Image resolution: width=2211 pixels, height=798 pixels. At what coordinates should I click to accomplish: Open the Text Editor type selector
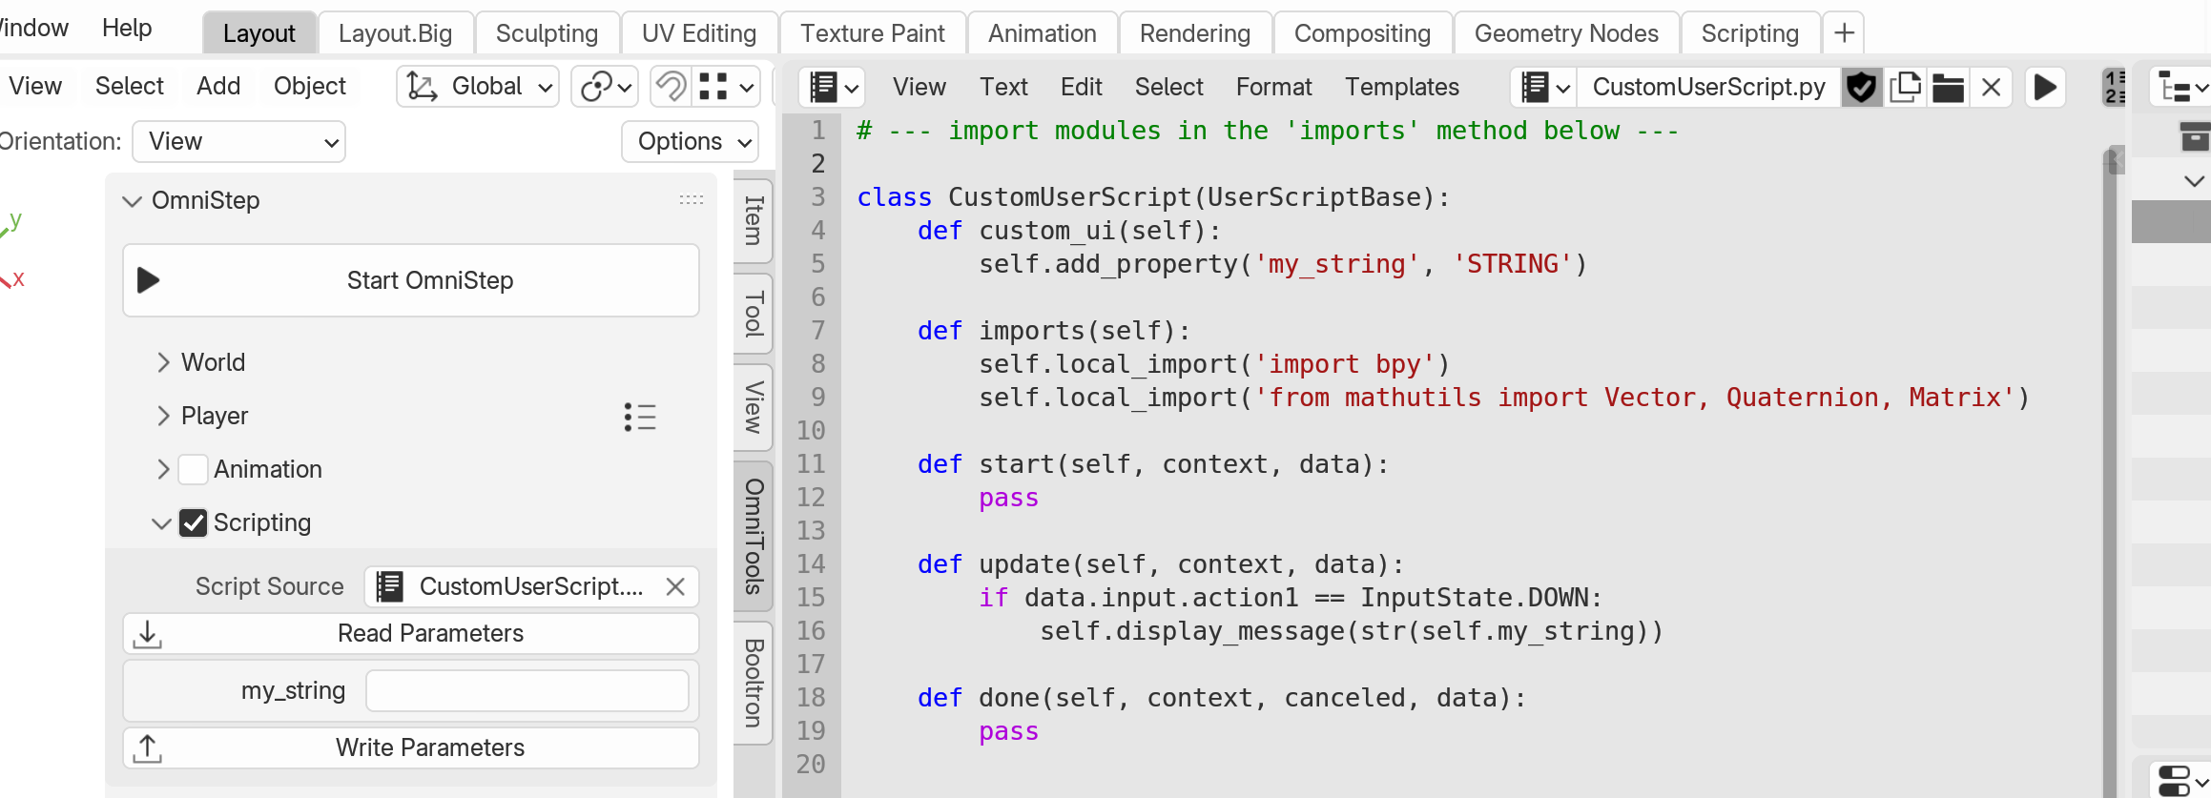833,88
